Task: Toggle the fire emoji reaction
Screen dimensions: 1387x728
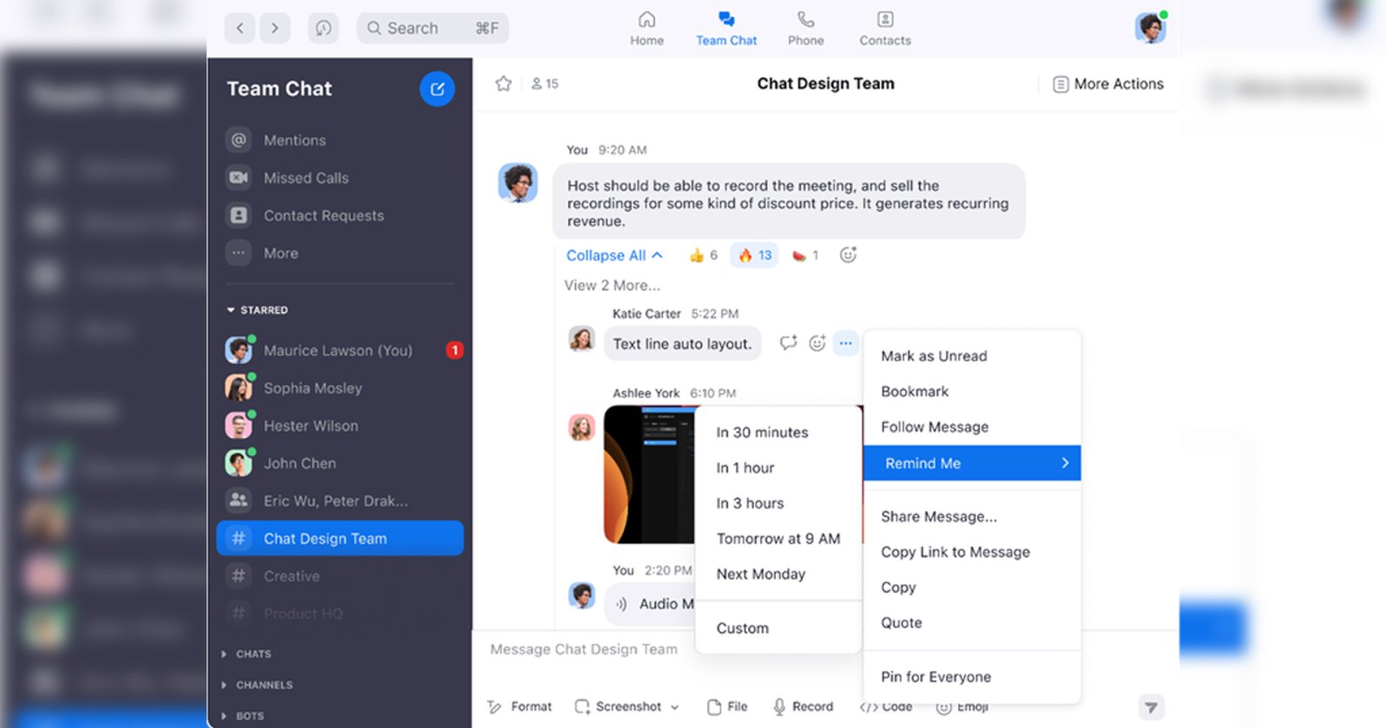Action: pyautogui.click(x=754, y=255)
